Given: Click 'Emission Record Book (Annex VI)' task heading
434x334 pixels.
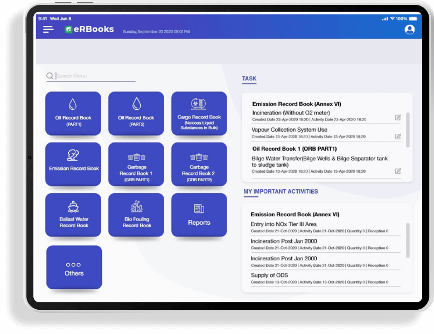Looking at the screenshot, I should 297,104.
